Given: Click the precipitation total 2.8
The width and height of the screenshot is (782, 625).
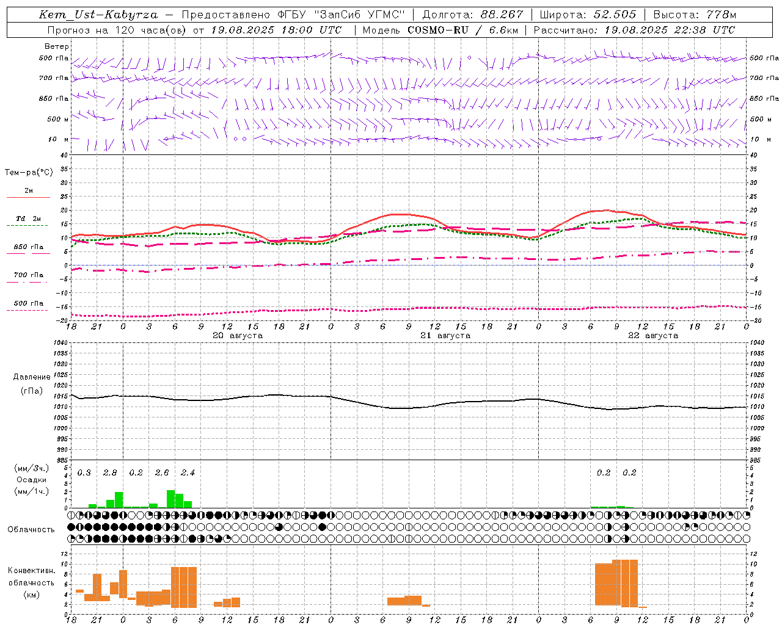Looking at the screenshot, I should [110, 473].
